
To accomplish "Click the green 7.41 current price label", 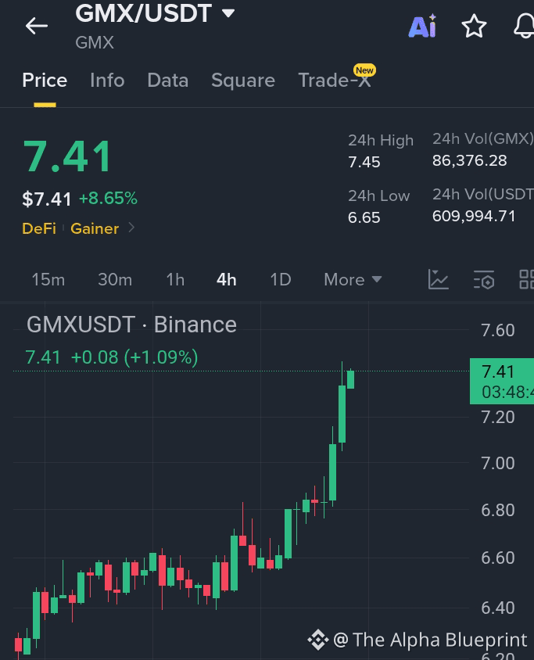I will pos(502,381).
